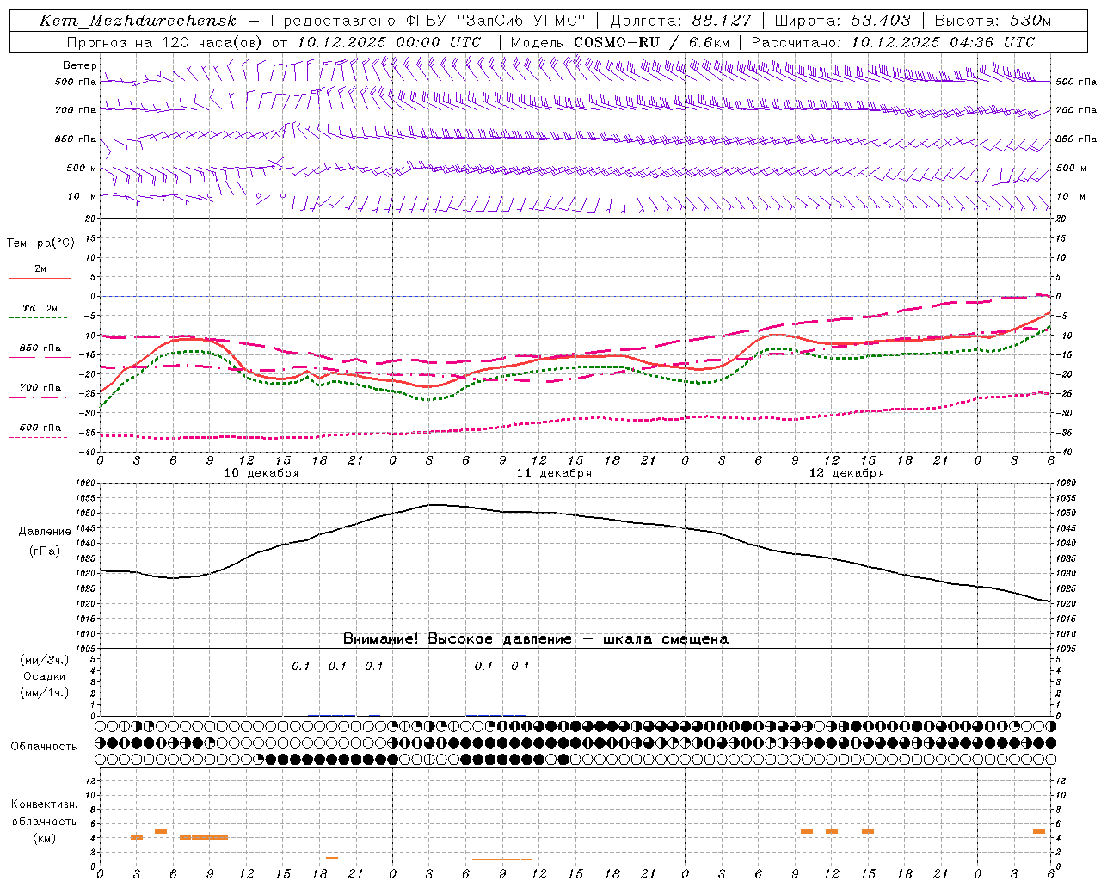
Task: Click the Конвективн. convective cloud label
Action: (x=44, y=804)
